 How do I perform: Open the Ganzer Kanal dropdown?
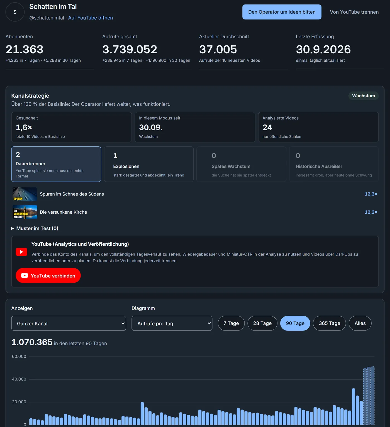click(x=69, y=323)
